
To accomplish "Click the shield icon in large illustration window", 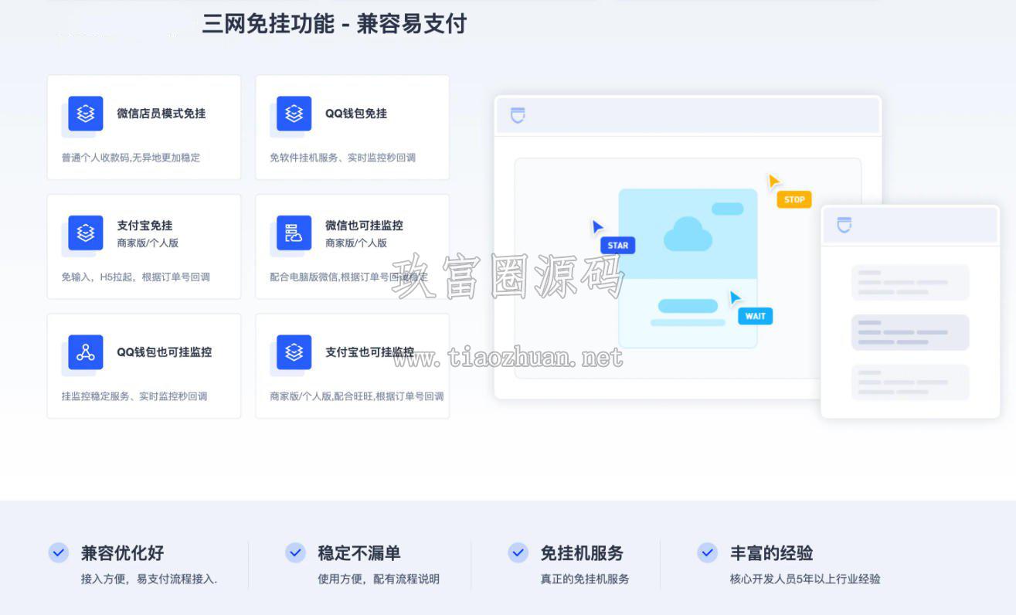I will pyautogui.click(x=518, y=115).
